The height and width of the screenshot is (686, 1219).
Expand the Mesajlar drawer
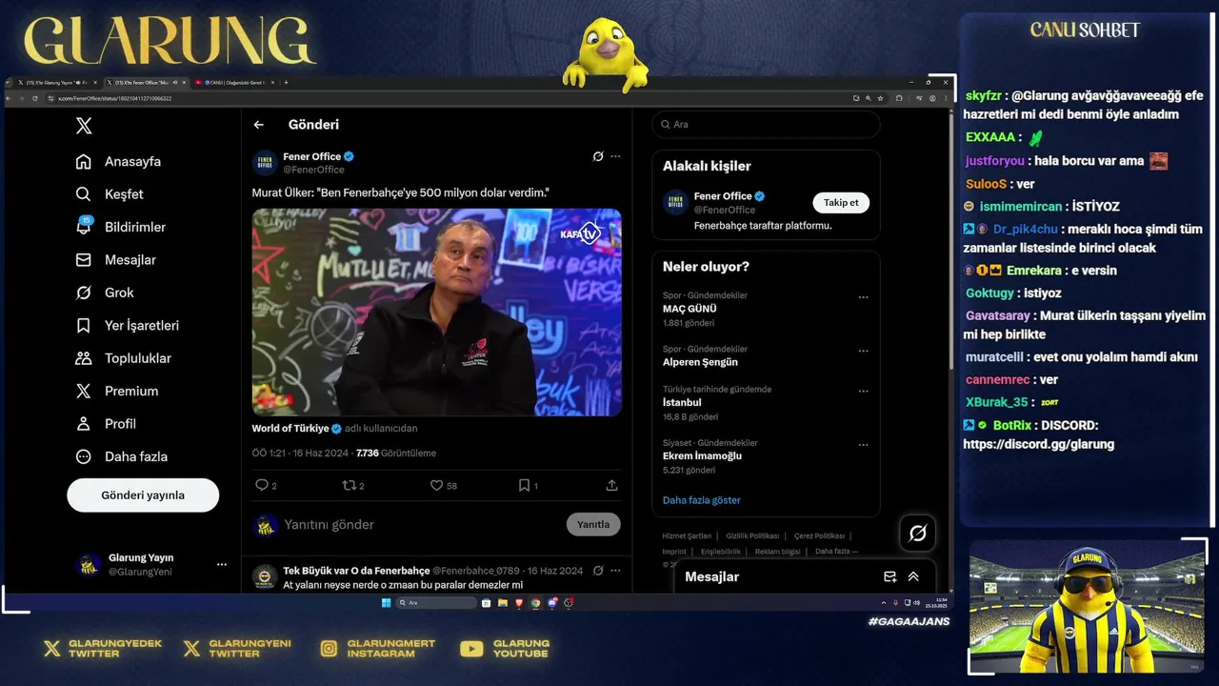point(913,576)
